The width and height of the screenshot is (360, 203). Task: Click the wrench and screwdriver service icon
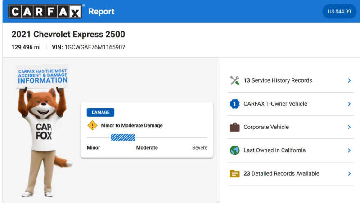click(x=234, y=80)
